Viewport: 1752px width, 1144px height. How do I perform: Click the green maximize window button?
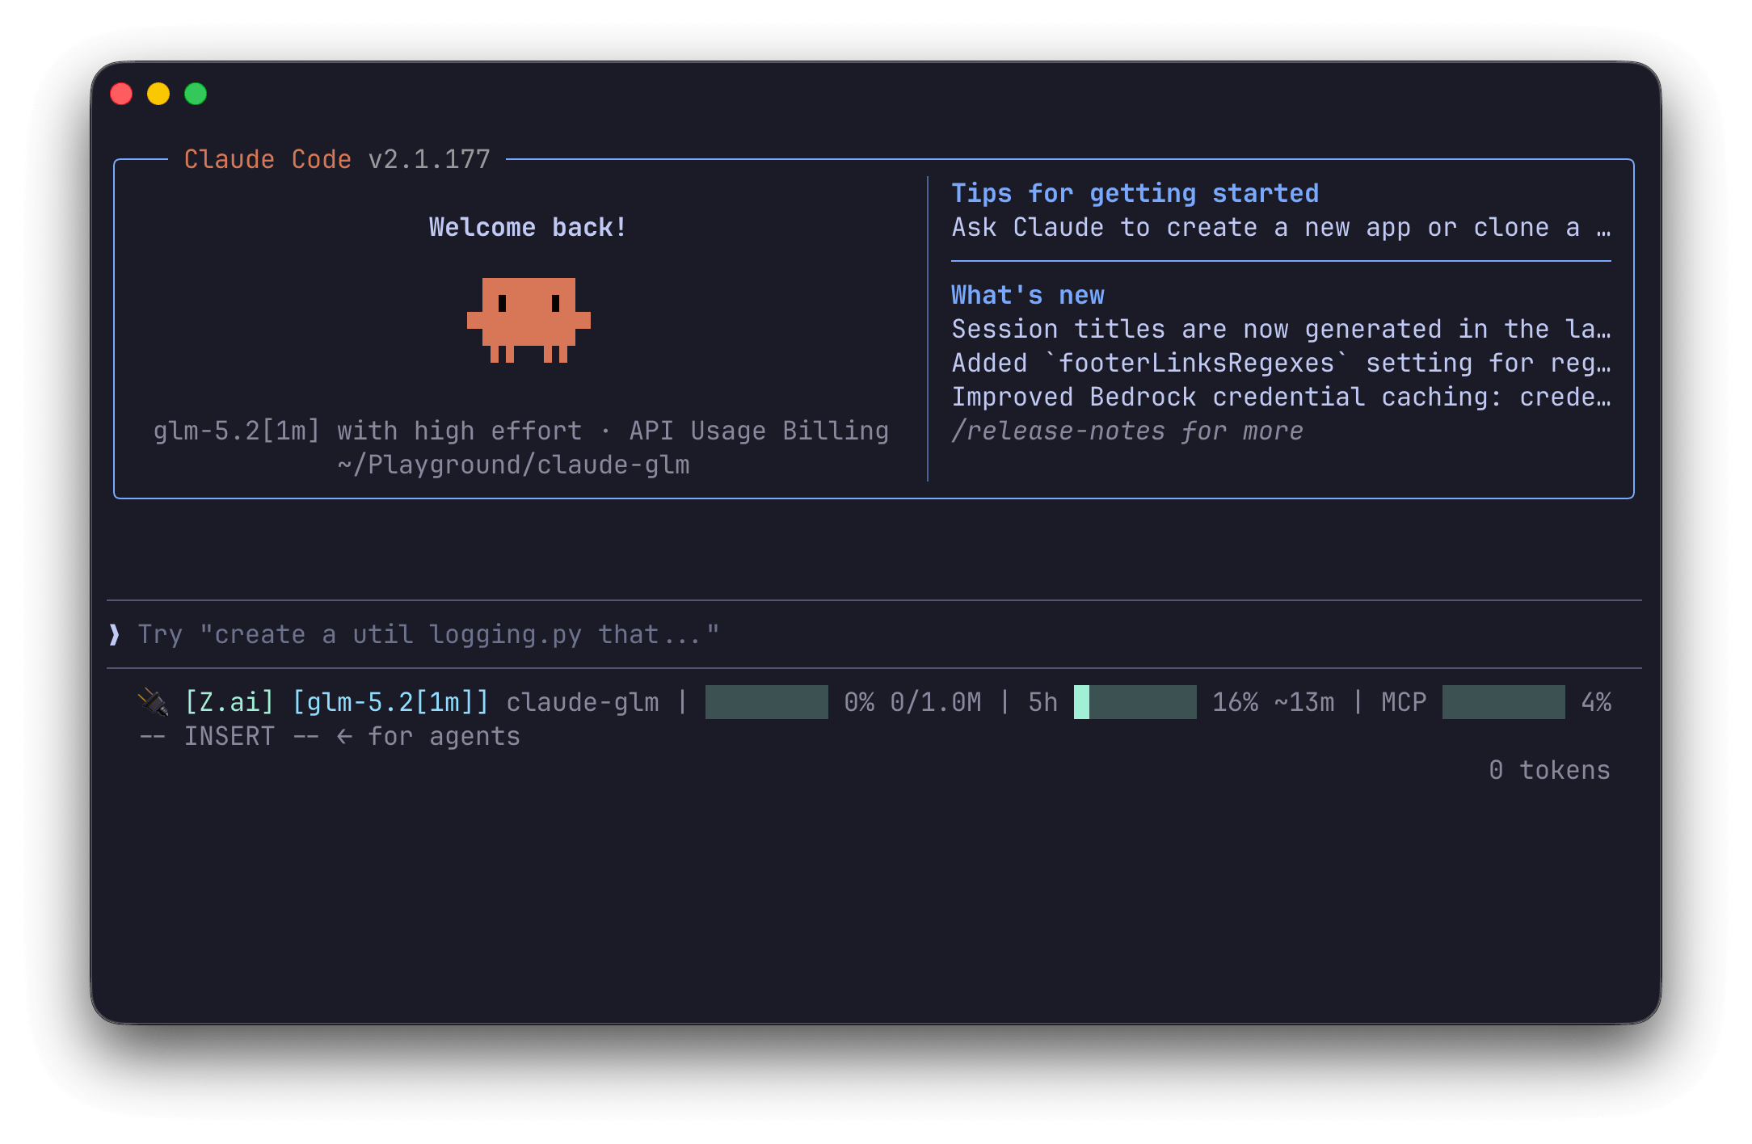[x=196, y=95]
